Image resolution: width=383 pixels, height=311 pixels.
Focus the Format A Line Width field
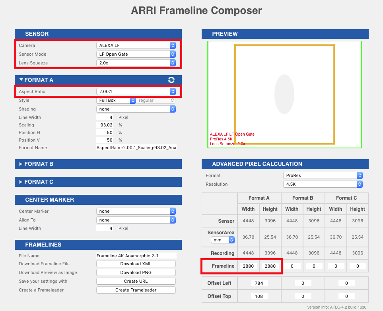(x=105, y=117)
